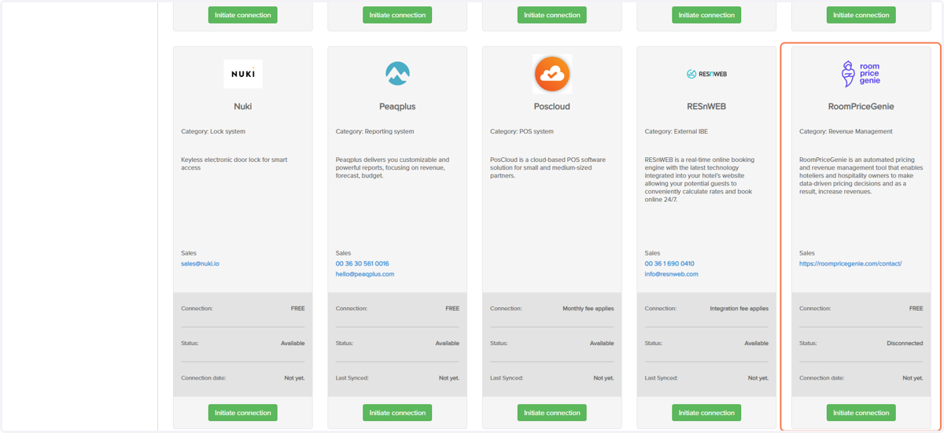Click Nuki's 'Not yet.' value
The image size is (944, 433).
294,378
